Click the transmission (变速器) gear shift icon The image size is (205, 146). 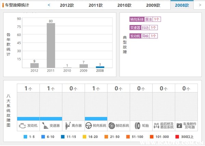(44, 125)
